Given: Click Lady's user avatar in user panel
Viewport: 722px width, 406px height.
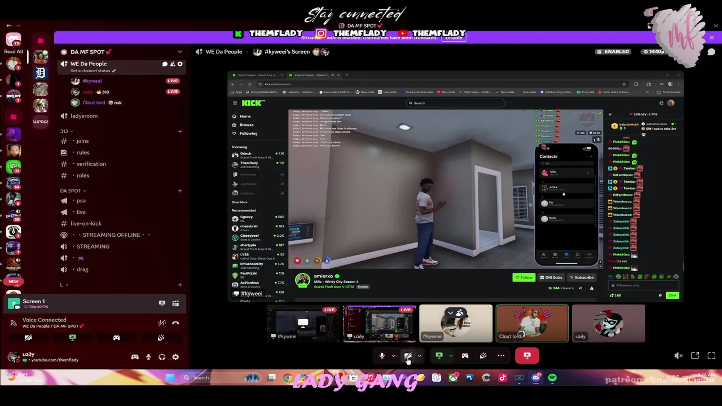Looking at the screenshot, I should pos(13,357).
